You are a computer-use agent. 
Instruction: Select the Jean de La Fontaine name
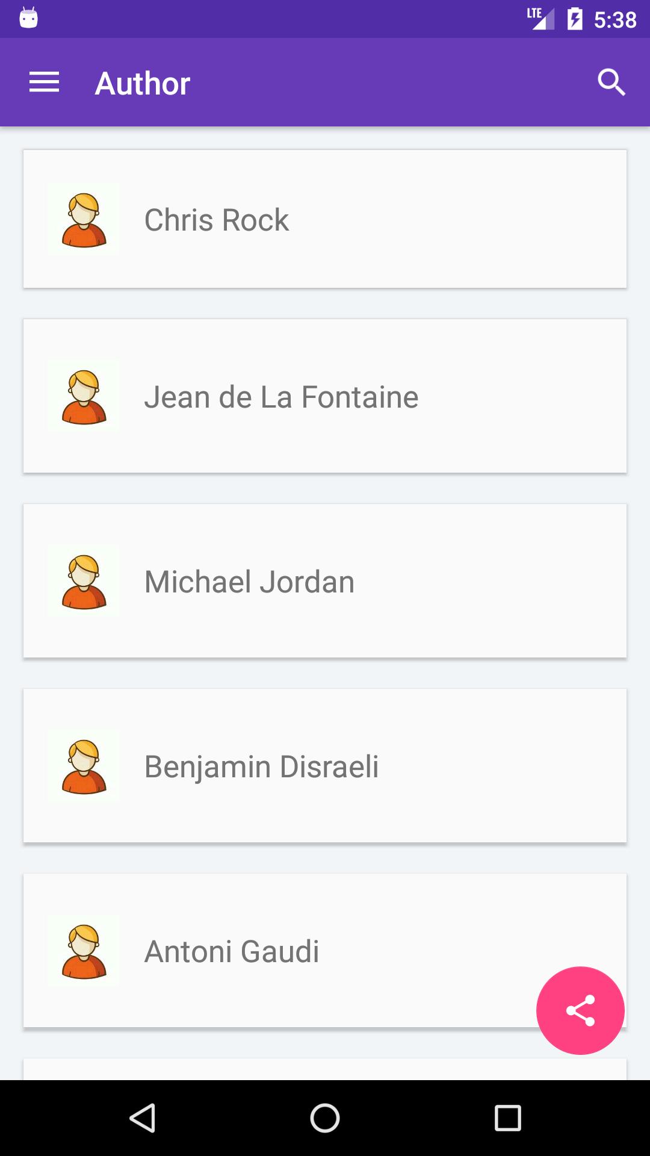(x=281, y=397)
